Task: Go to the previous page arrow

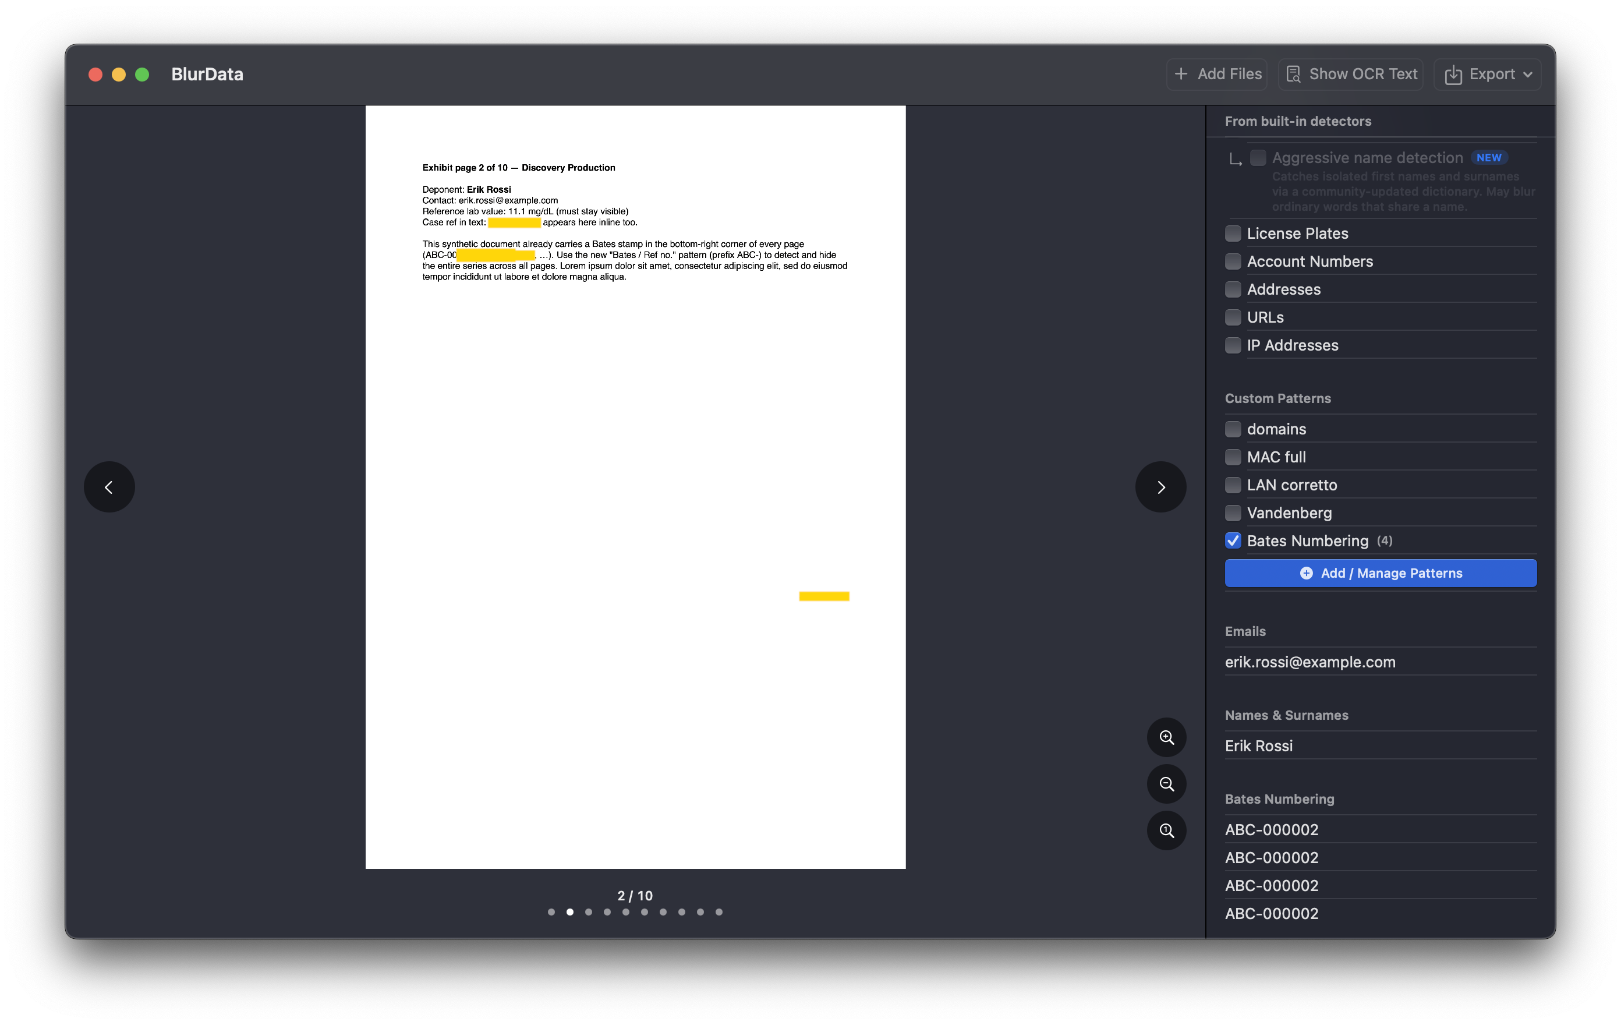Action: tap(109, 487)
